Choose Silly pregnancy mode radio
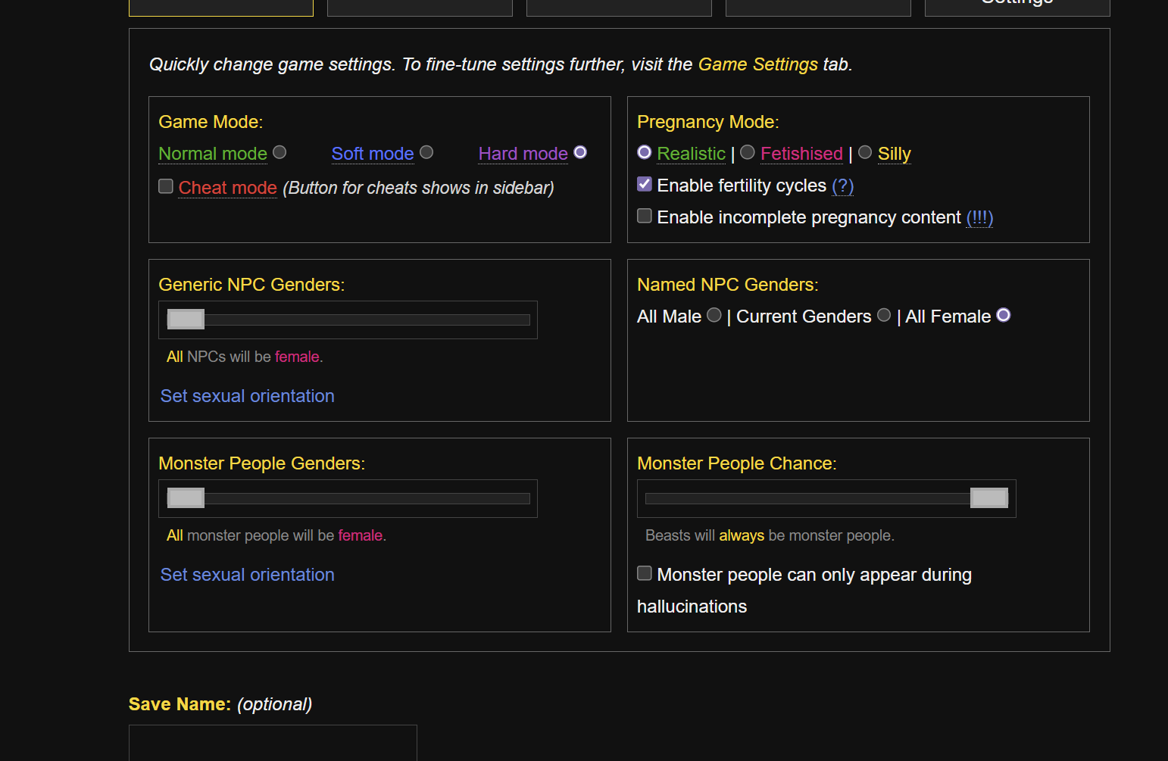This screenshot has width=1168, height=761. [865, 152]
